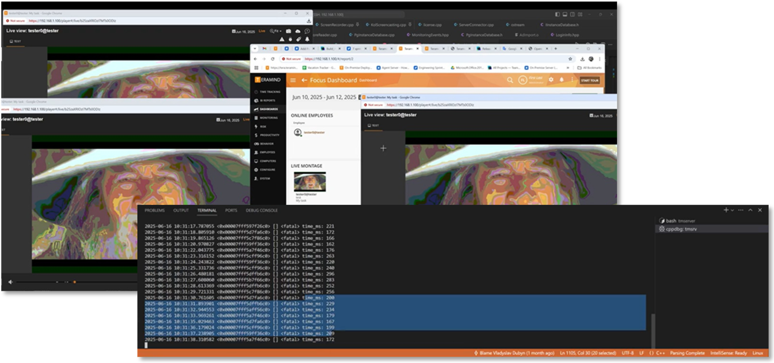
Task: Open the kebab menu next to START TOUR
Action: click(x=572, y=80)
